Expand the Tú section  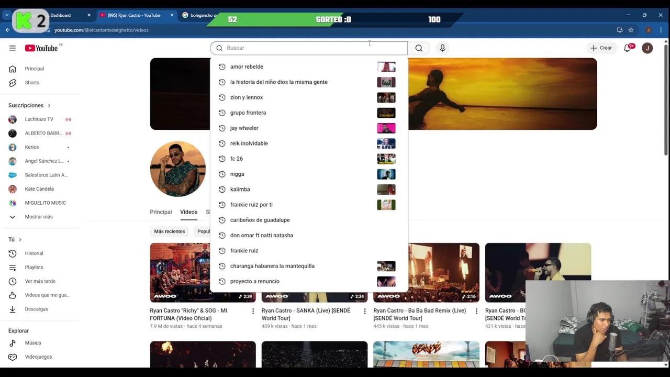point(15,239)
